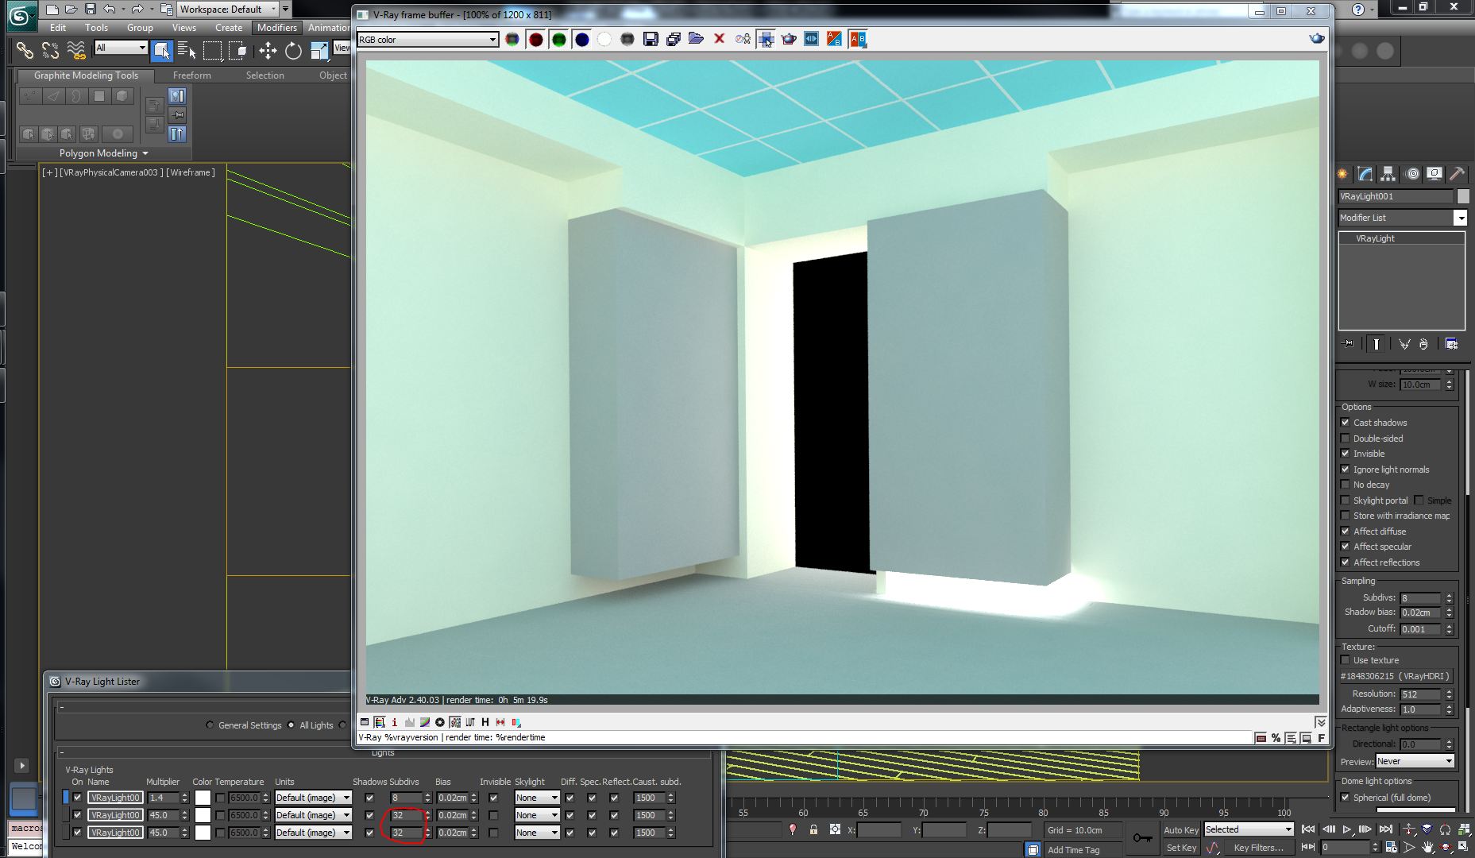The width and height of the screenshot is (1475, 858).
Task: Click the Play Animation button
Action: (x=1347, y=829)
